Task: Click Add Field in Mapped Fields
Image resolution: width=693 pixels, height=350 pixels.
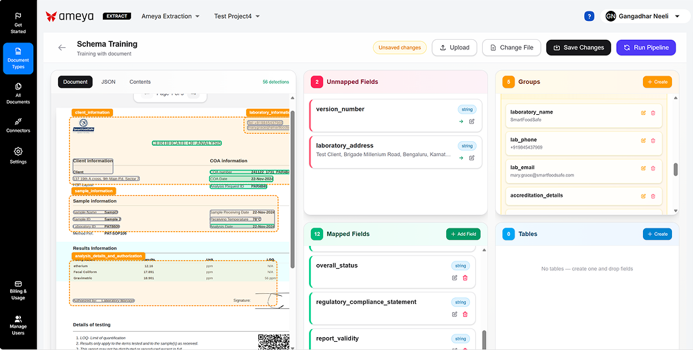Action: click(x=463, y=234)
